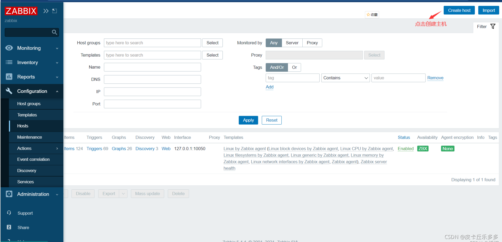Open Maintenance menu item
Viewport: 502px width, 242px height.
point(36,137)
